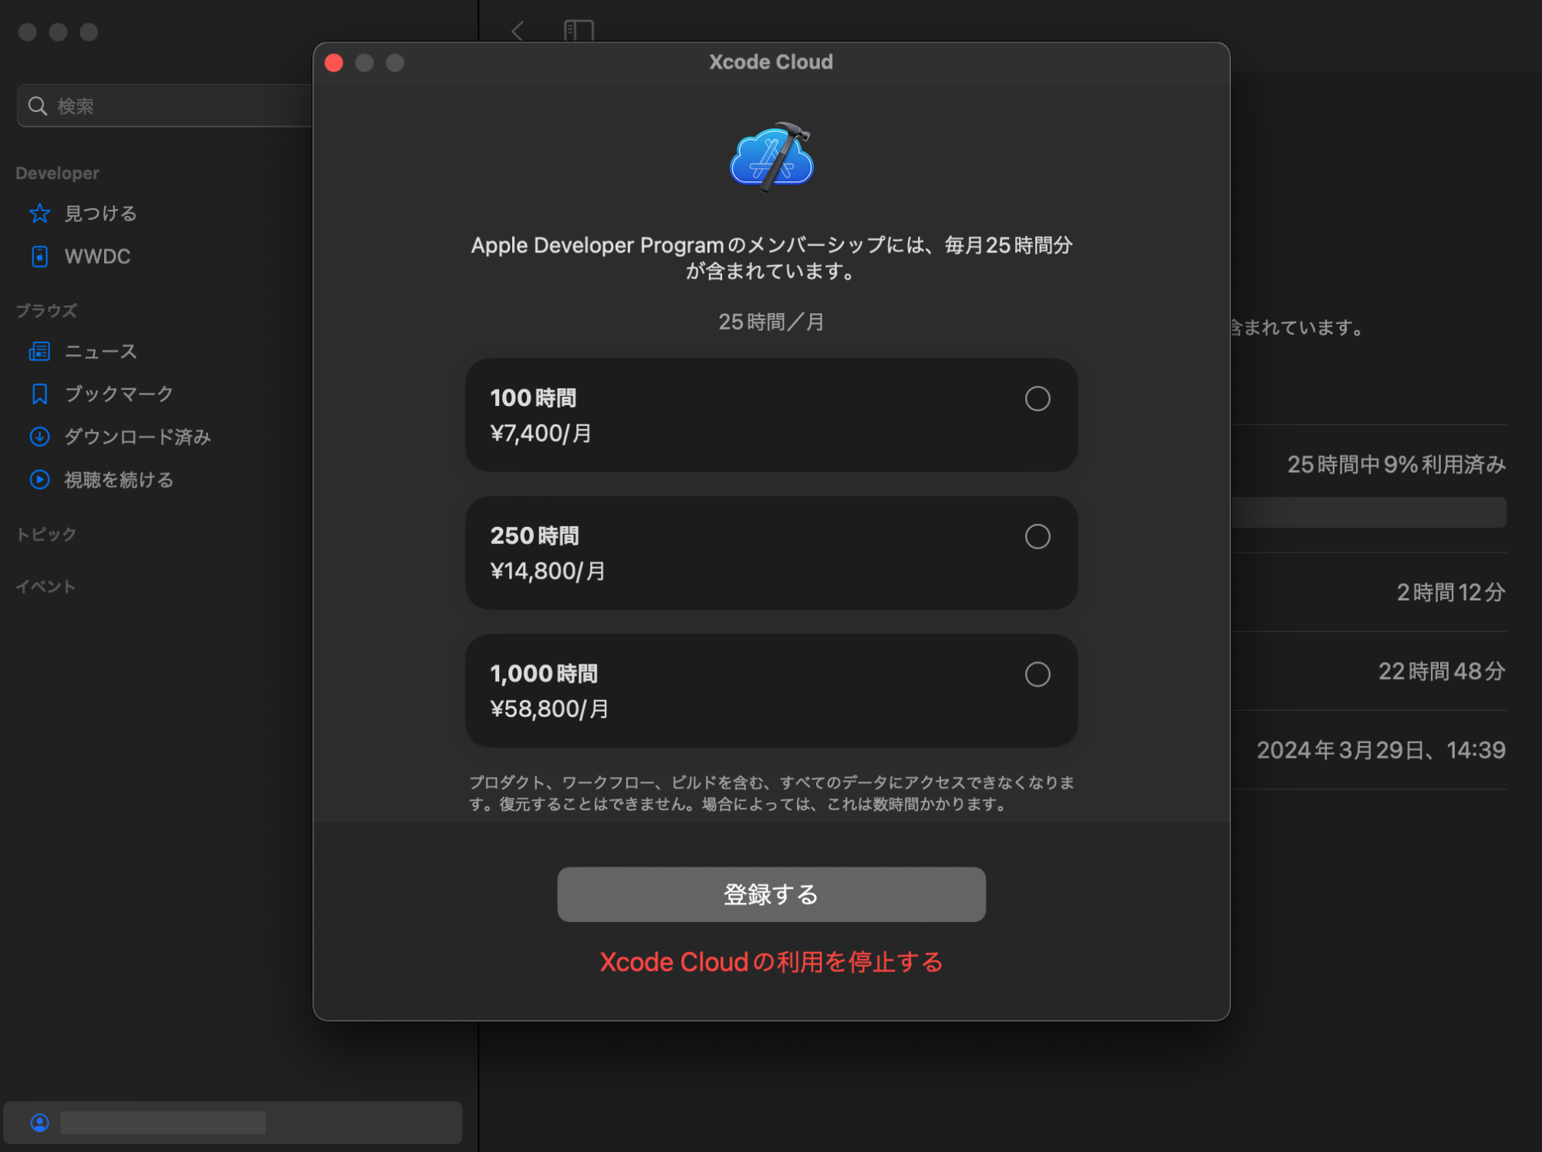The image size is (1542, 1152).
Task: Open ブックマーク in the sidebar
Action: (119, 394)
